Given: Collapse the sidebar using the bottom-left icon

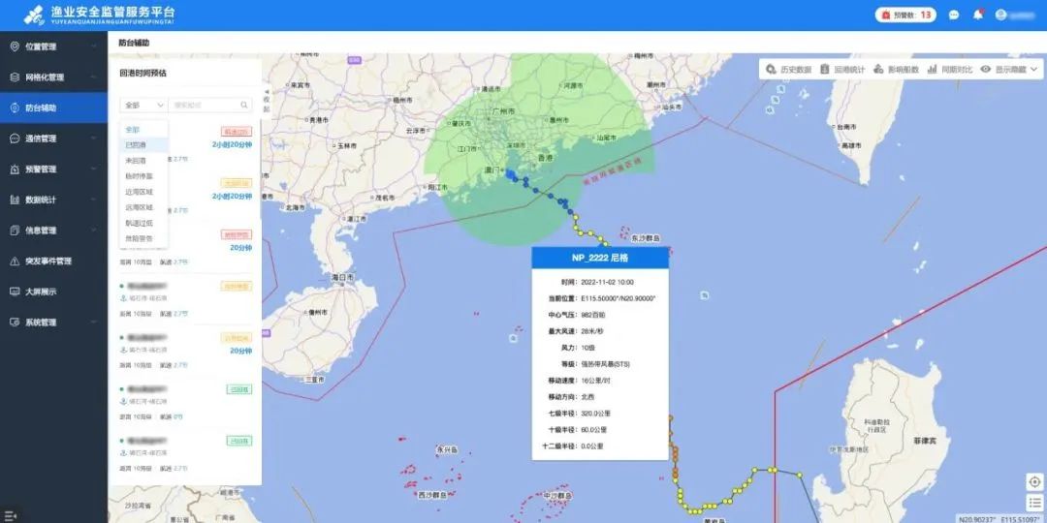Looking at the screenshot, I should tap(10, 515).
